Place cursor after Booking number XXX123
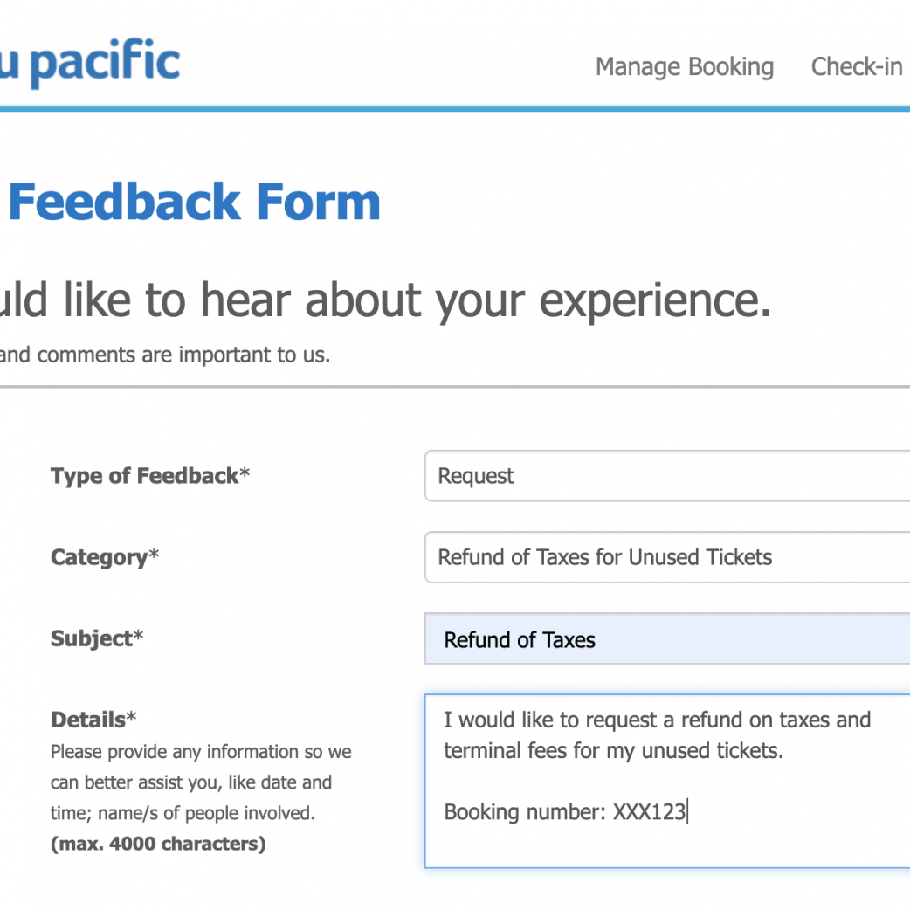 tap(688, 812)
